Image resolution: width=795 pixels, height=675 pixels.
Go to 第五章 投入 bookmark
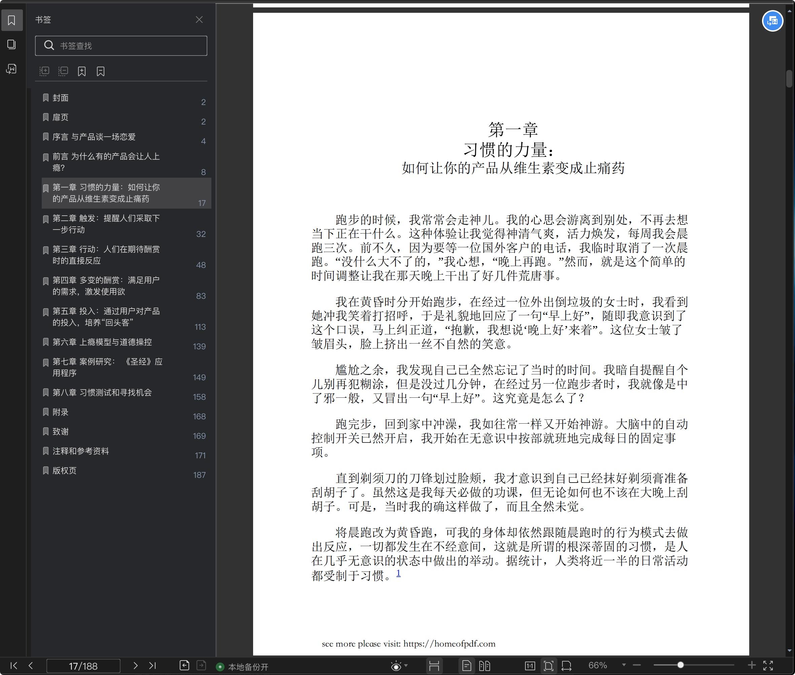[x=126, y=317]
